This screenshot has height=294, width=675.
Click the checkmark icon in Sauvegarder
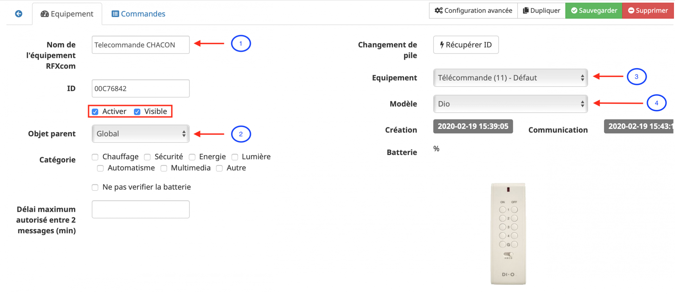pyautogui.click(x=574, y=11)
